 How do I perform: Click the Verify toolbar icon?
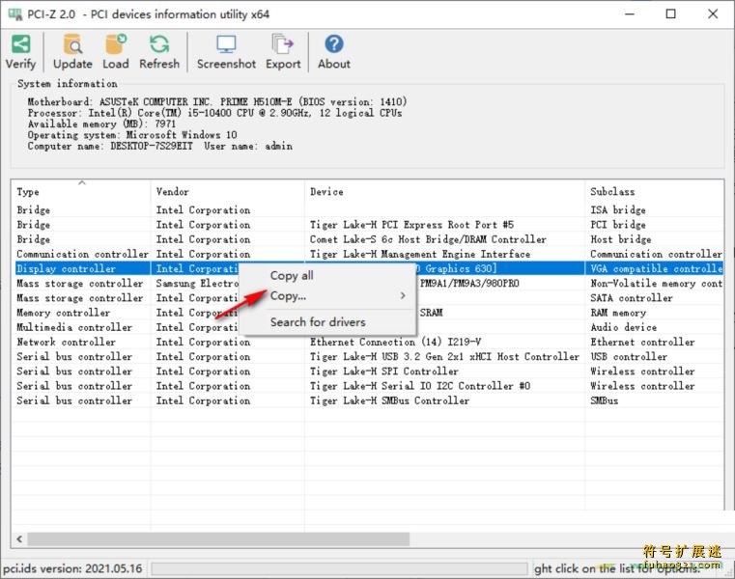(20, 44)
